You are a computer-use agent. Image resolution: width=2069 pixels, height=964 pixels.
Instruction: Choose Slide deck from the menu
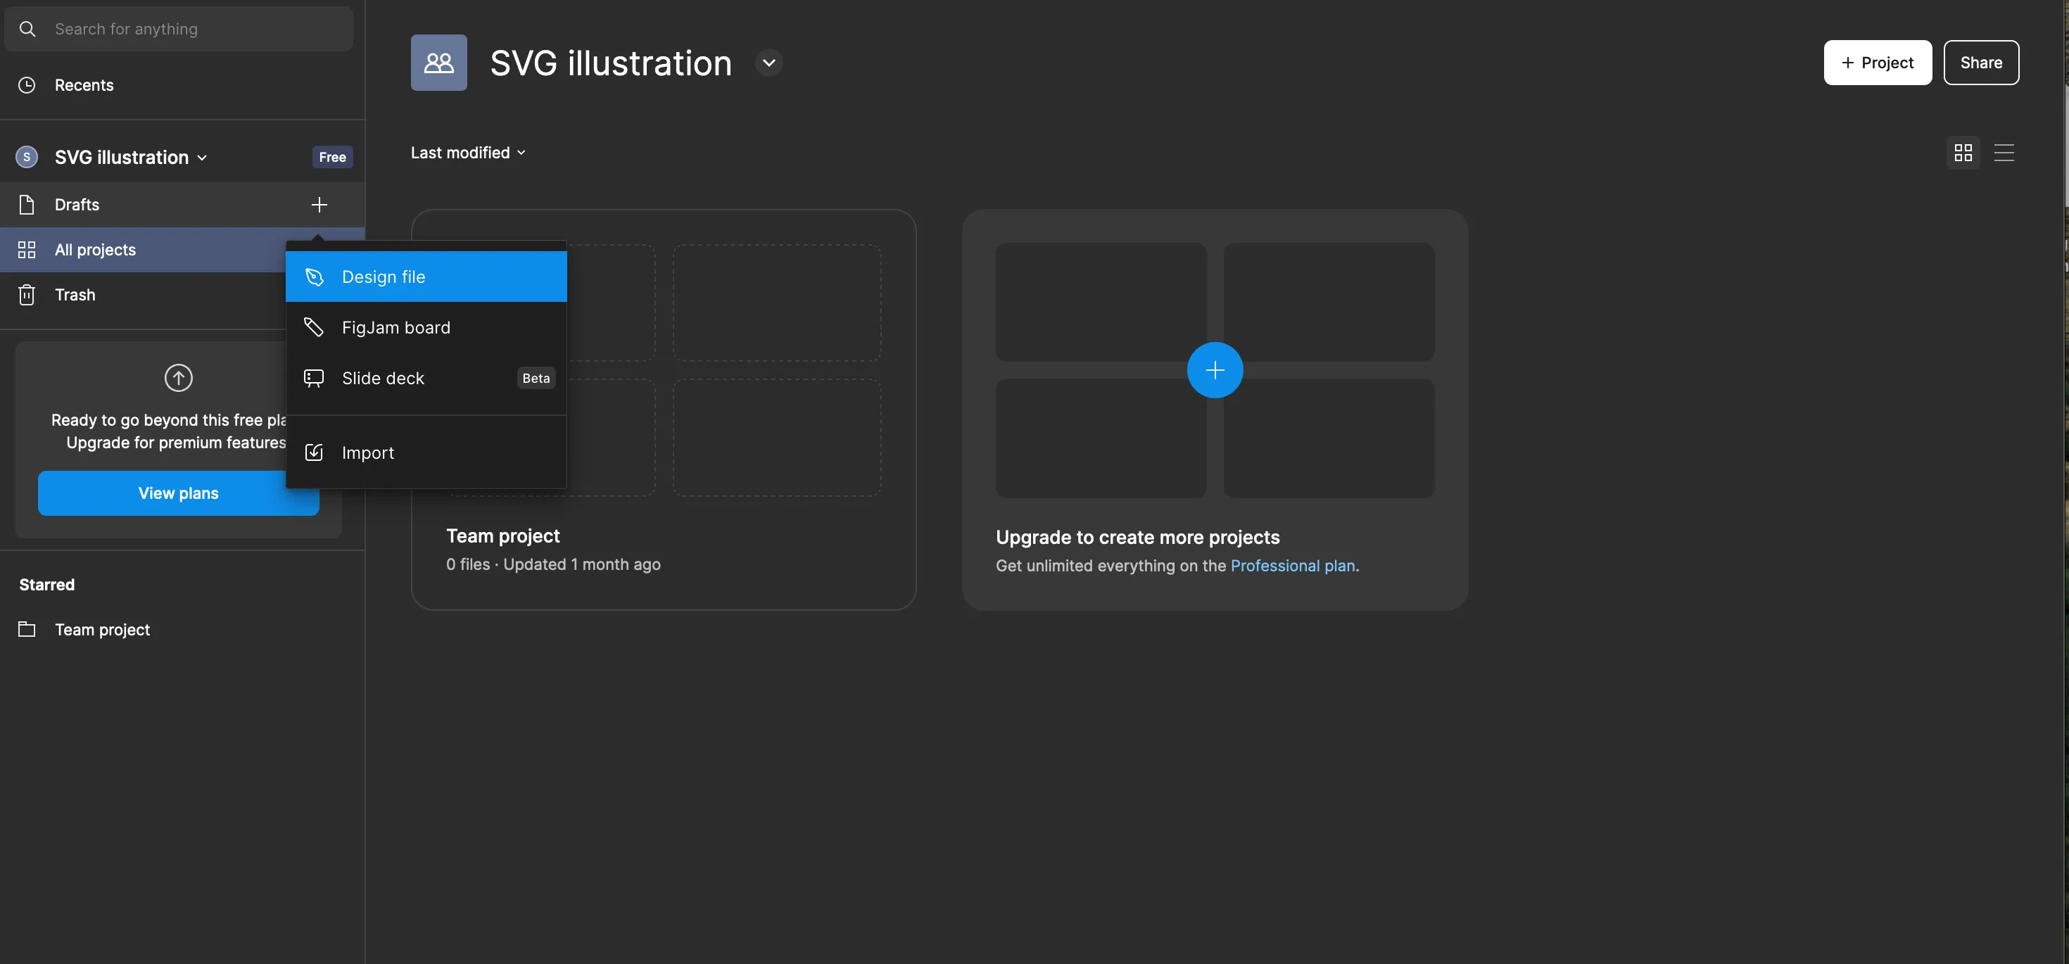[x=426, y=379]
